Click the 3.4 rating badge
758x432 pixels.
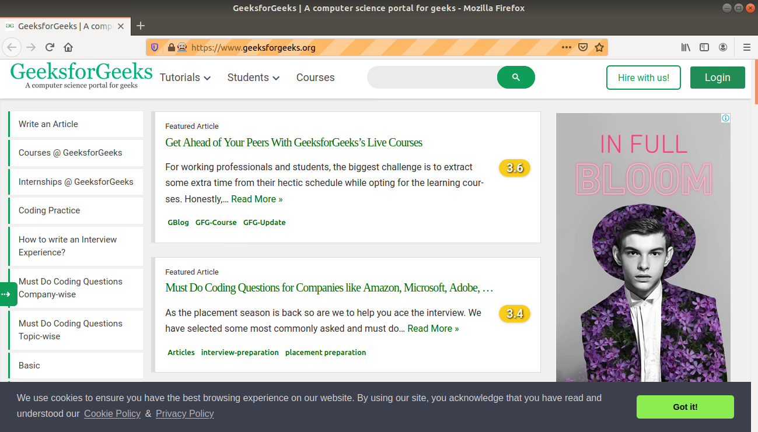tap(515, 314)
